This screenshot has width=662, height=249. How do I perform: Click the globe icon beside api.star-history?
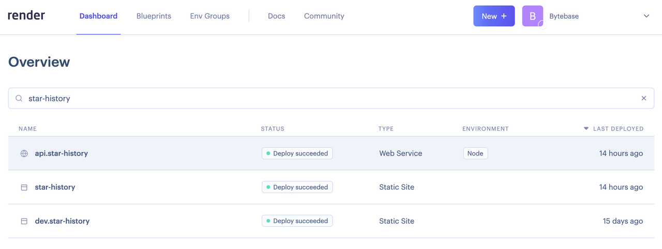[24, 153]
